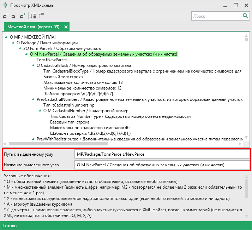252x230 pixels.
Task: Click the collapse all nodes toolbar icon
Action: click(x=41, y=16)
